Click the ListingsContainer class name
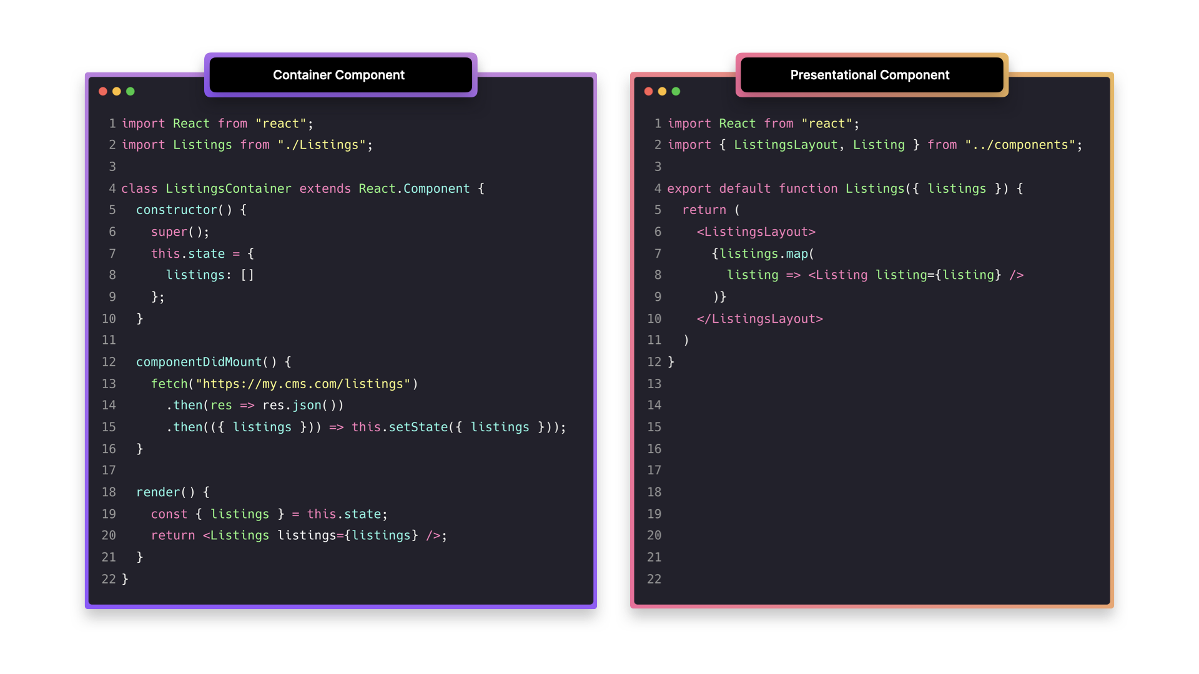The image size is (1199, 674). (228, 188)
